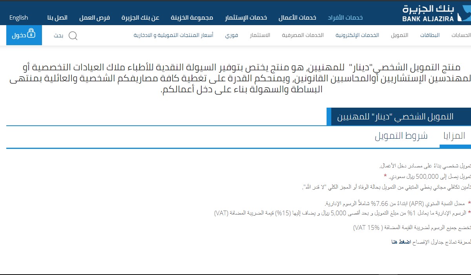Go to مجموعة الخزينة section

click(x=192, y=18)
